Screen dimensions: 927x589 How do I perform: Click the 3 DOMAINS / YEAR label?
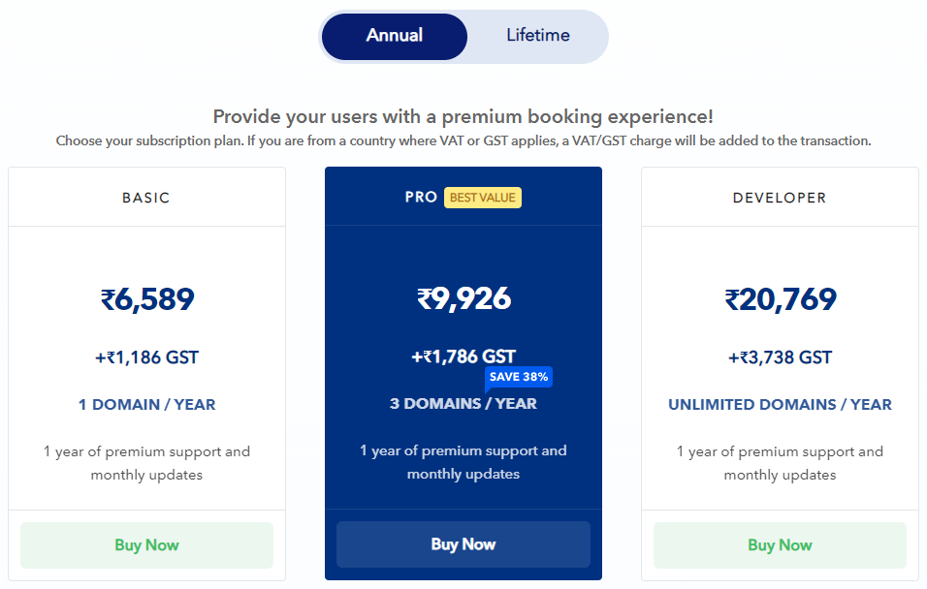(x=463, y=403)
